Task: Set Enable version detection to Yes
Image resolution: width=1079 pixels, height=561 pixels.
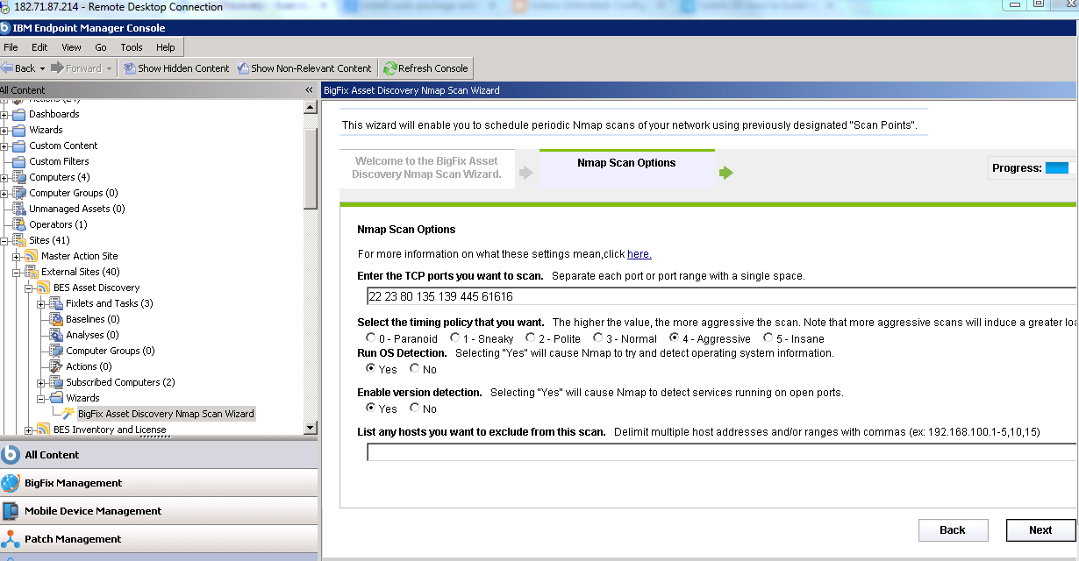Action: point(371,408)
